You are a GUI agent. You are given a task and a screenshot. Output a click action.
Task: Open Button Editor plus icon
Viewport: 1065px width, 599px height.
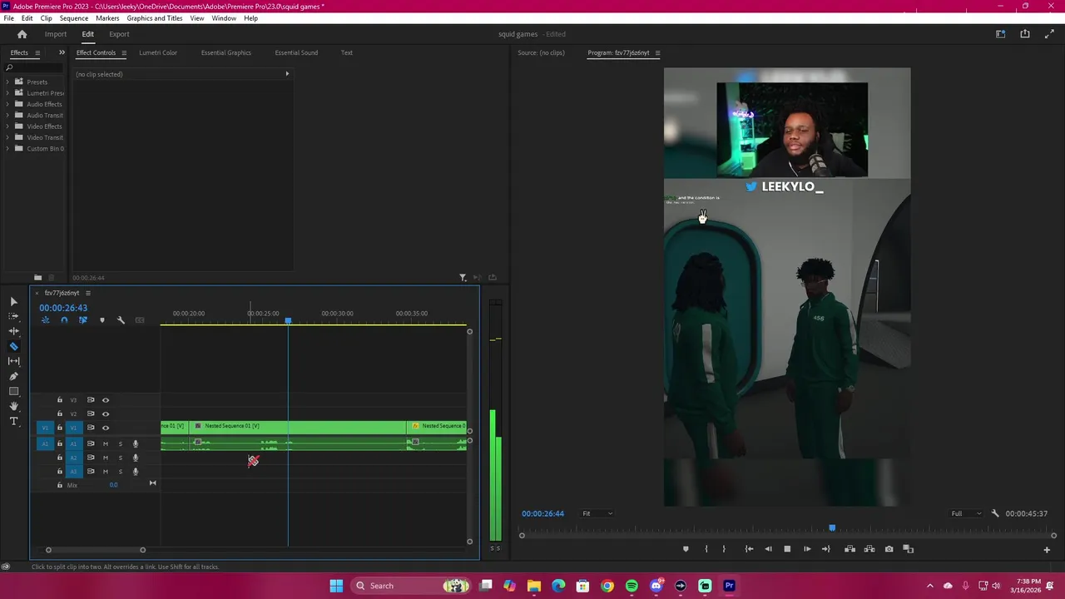point(1047,549)
